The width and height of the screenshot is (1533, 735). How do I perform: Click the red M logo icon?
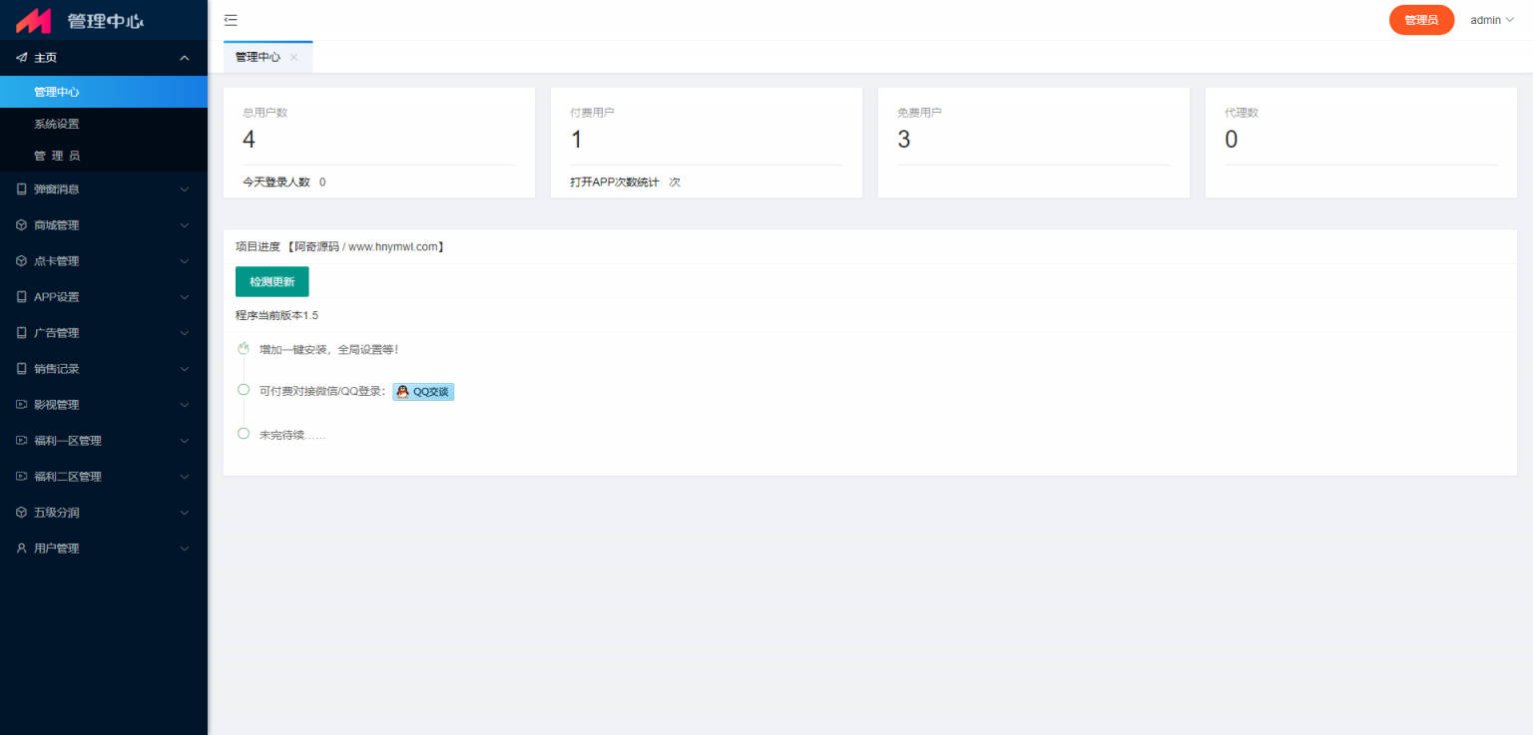(33, 20)
